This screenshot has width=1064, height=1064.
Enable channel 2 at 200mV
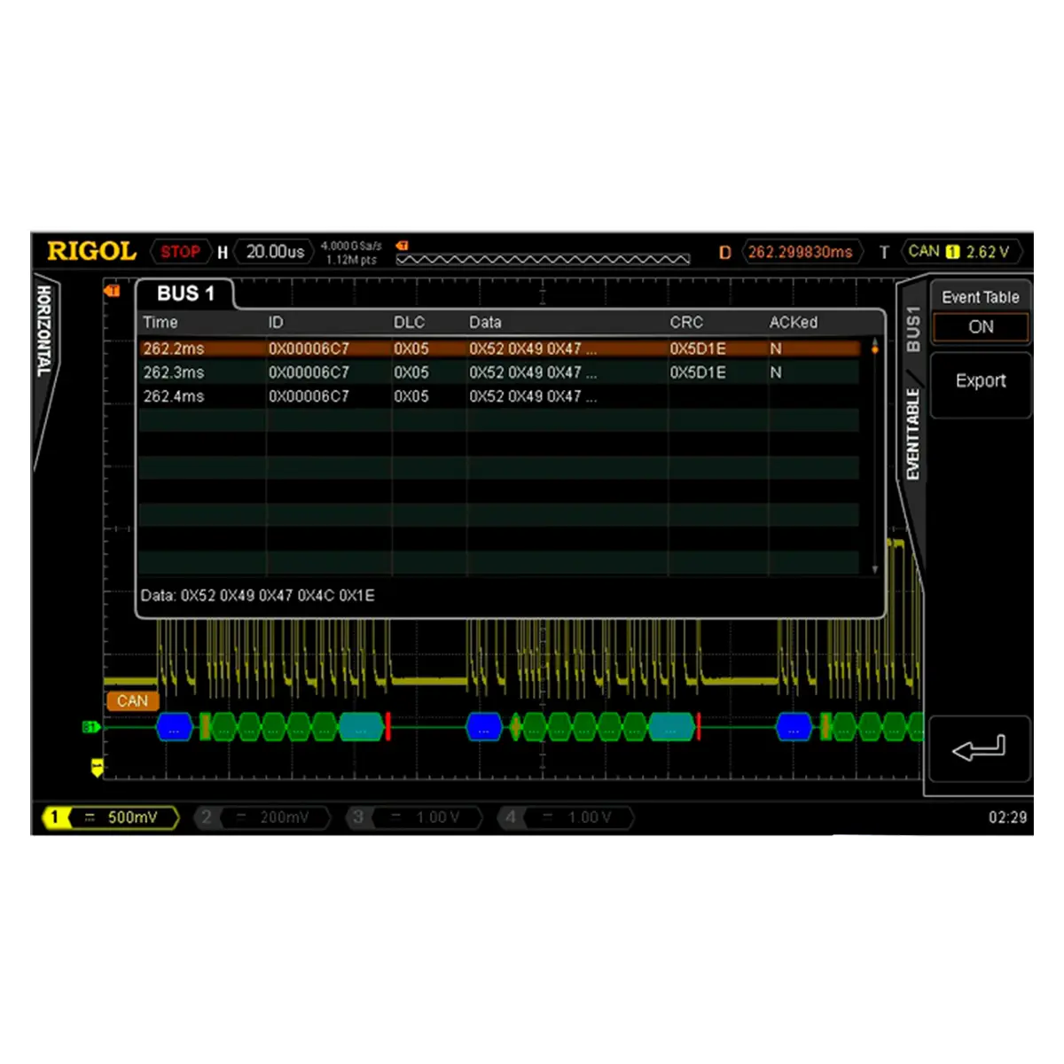click(x=263, y=818)
